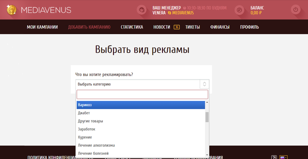308x159 pixels.
Task: Select Лечение болезней option
Action: 141,153
